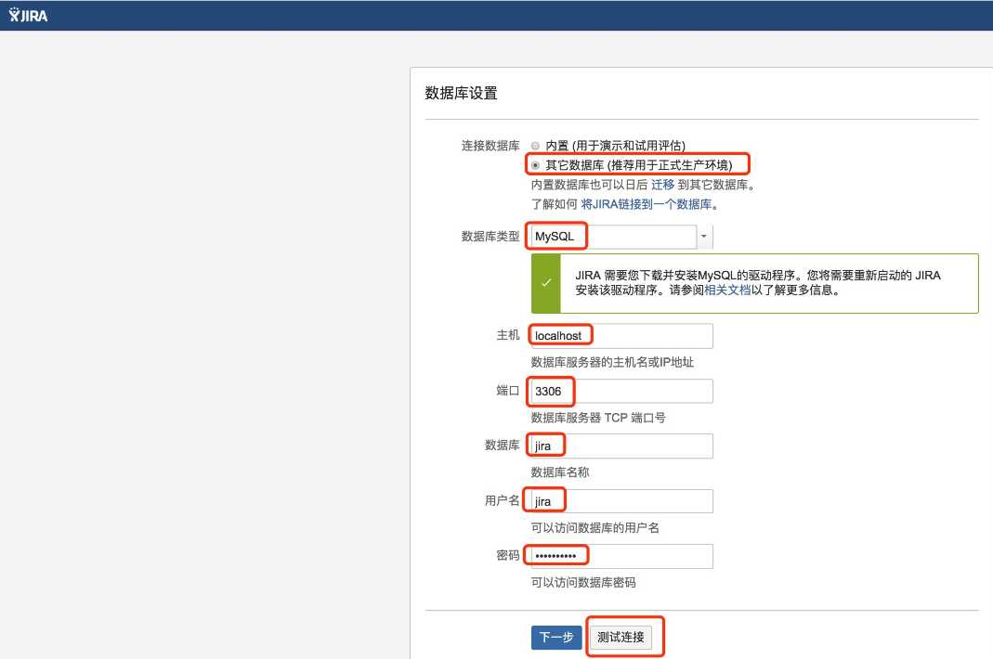Click 数据库服务器 TCP 端口号 hint text
The height and width of the screenshot is (659, 993).
[x=598, y=418]
